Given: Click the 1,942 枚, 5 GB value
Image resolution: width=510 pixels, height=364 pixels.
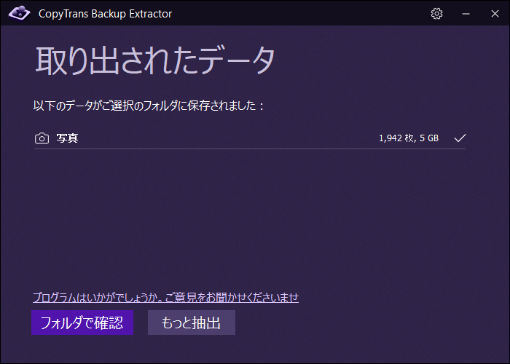Looking at the screenshot, I should click(409, 138).
